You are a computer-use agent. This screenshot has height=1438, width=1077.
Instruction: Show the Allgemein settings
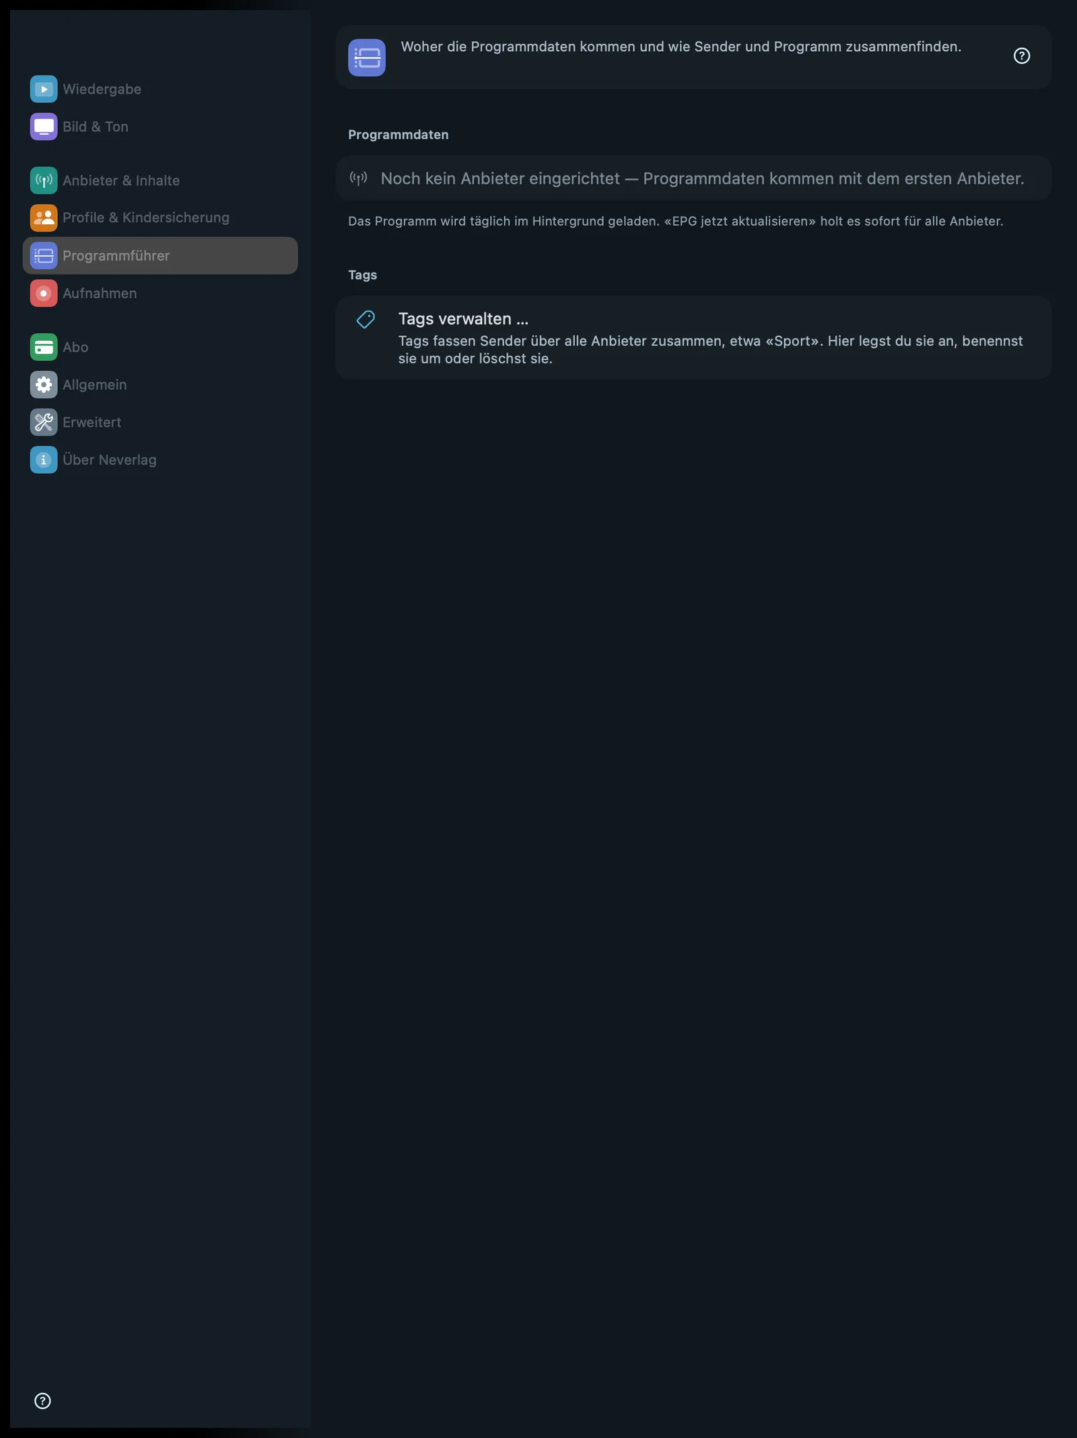[x=160, y=384]
